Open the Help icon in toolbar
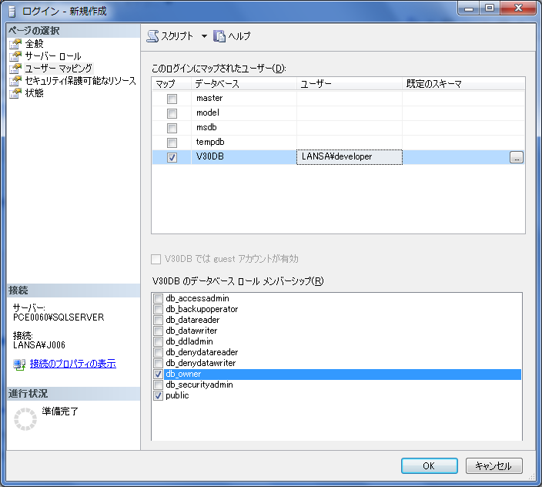The width and height of the screenshot is (542, 487). (x=219, y=36)
